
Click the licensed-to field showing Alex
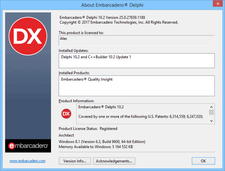click(137, 41)
